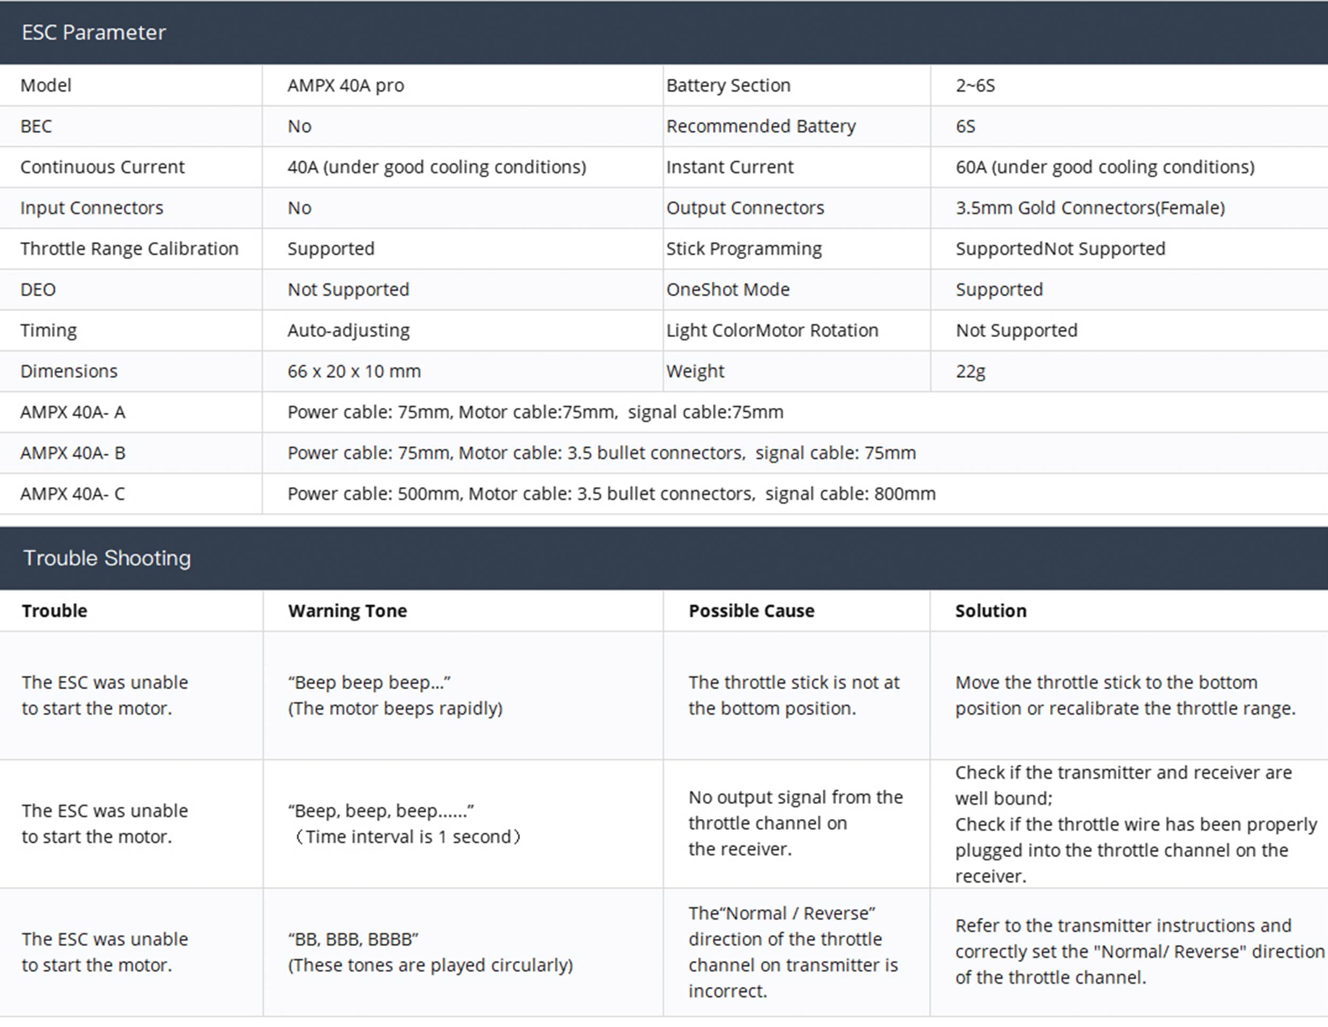Screen dimensions: 1328x1027
Task: Select the 66 x 20 x 10 mm dimensions
Action: 354,371
